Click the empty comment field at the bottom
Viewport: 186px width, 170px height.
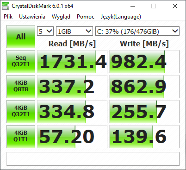93,159
